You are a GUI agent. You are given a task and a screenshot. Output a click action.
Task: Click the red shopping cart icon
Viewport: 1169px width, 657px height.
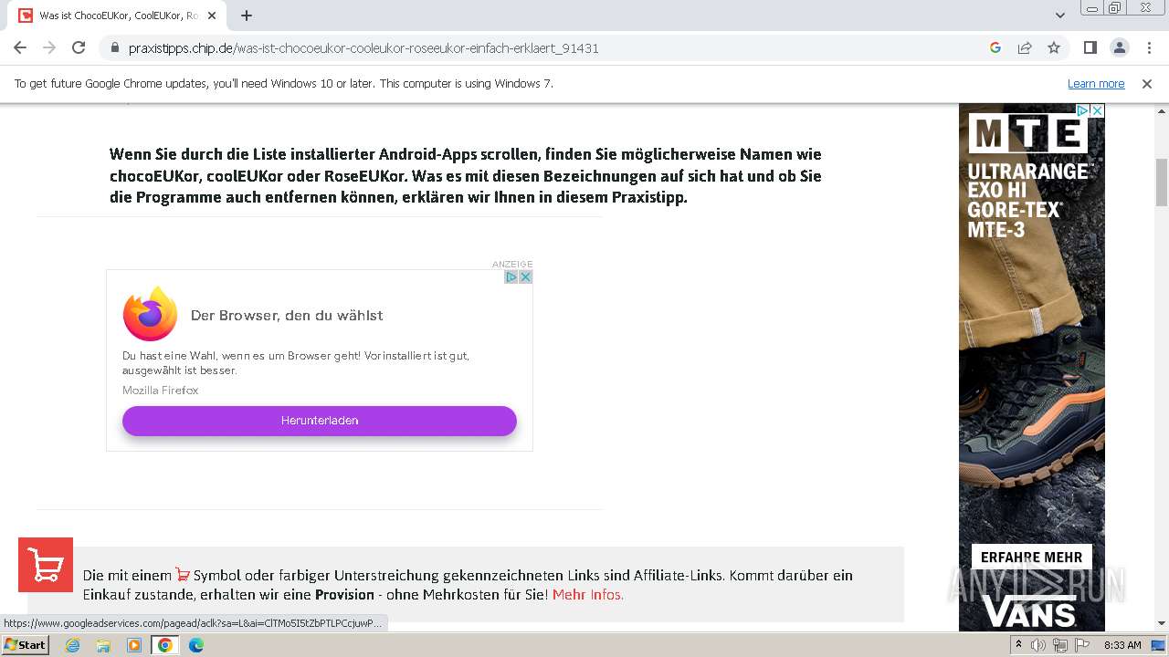point(46,565)
